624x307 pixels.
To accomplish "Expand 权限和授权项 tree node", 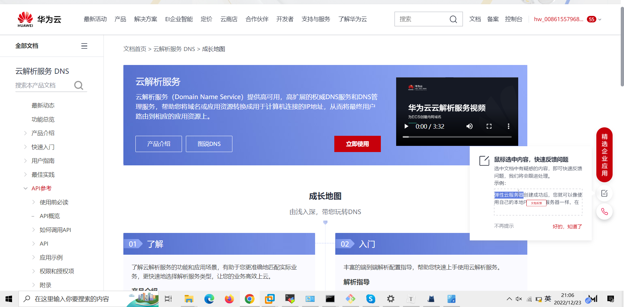I will pos(34,271).
